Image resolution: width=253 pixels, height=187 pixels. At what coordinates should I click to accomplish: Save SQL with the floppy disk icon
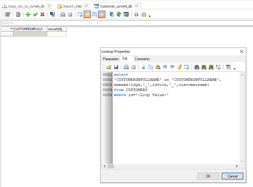116,67
